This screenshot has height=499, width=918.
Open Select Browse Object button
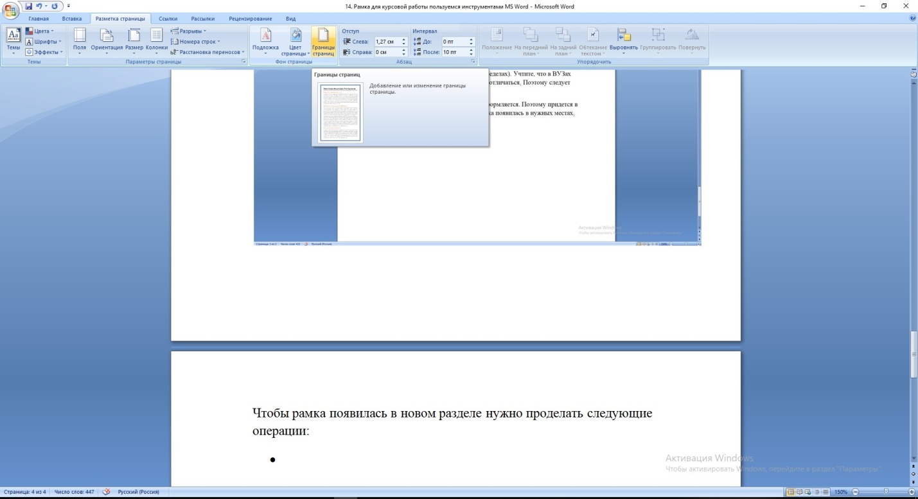(x=914, y=474)
